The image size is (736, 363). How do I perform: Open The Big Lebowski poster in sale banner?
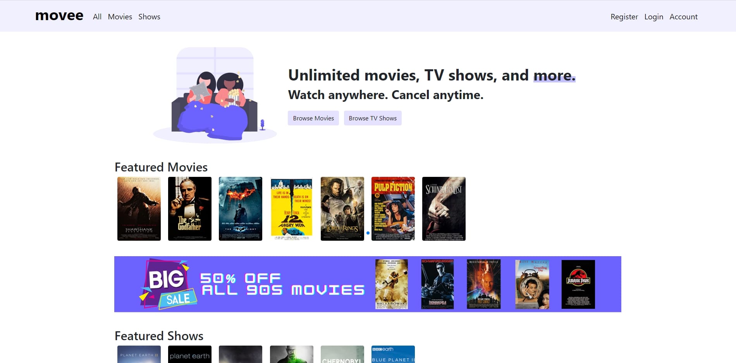pos(392,284)
